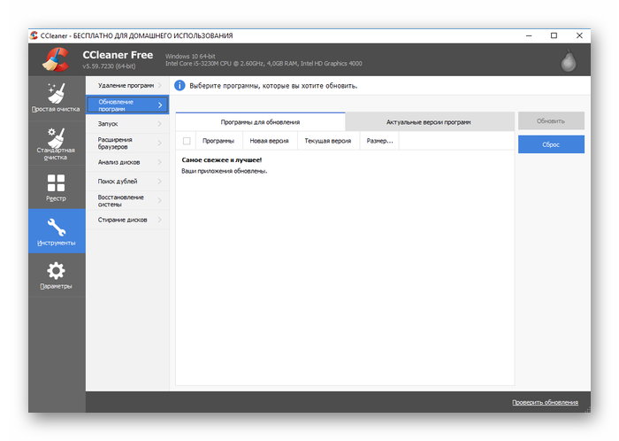The image size is (619, 441).
Task: Click Проверить обновления link
Action: pos(546,402)
